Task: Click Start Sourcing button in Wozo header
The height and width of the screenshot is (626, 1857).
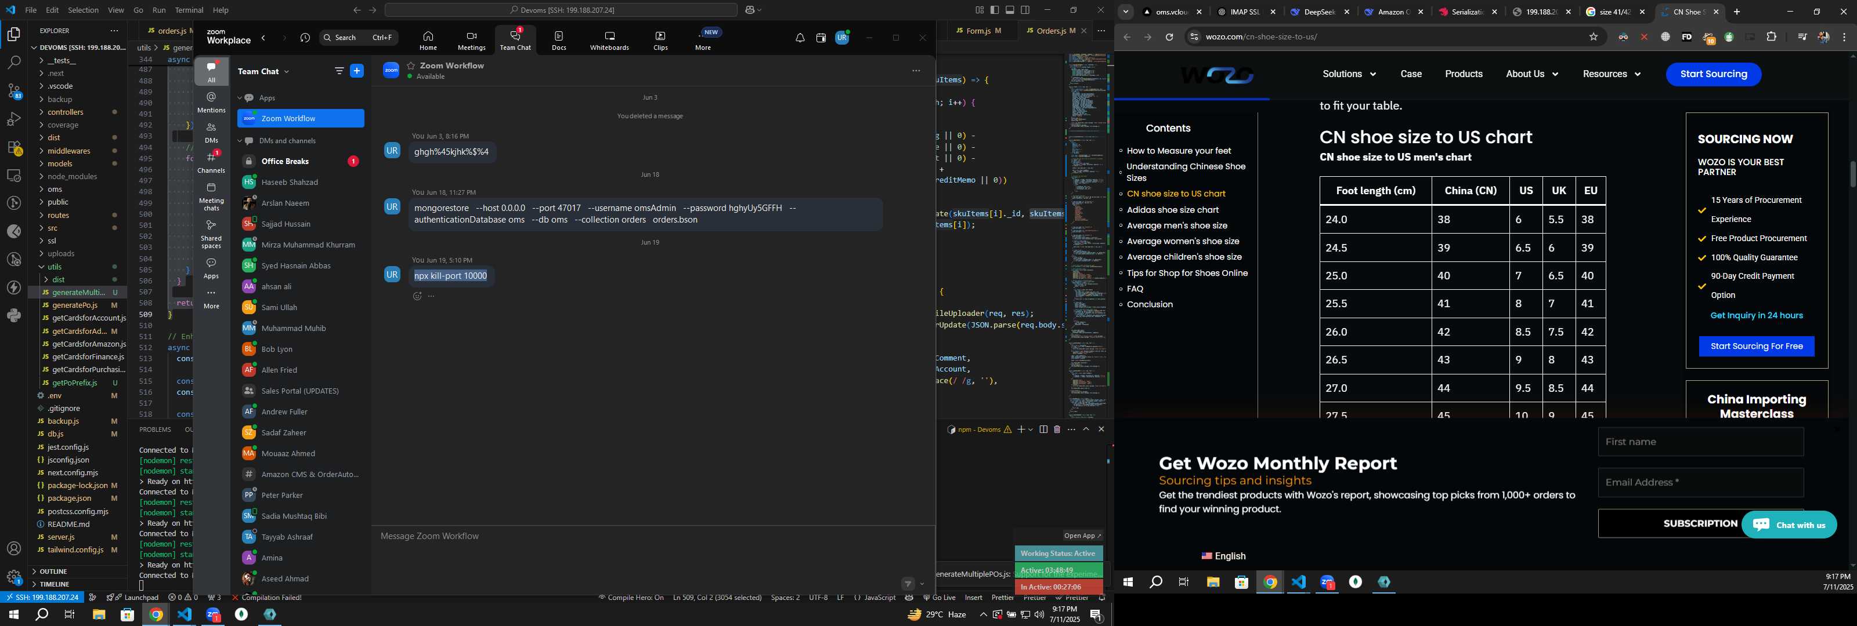Action: [1714, 74]
